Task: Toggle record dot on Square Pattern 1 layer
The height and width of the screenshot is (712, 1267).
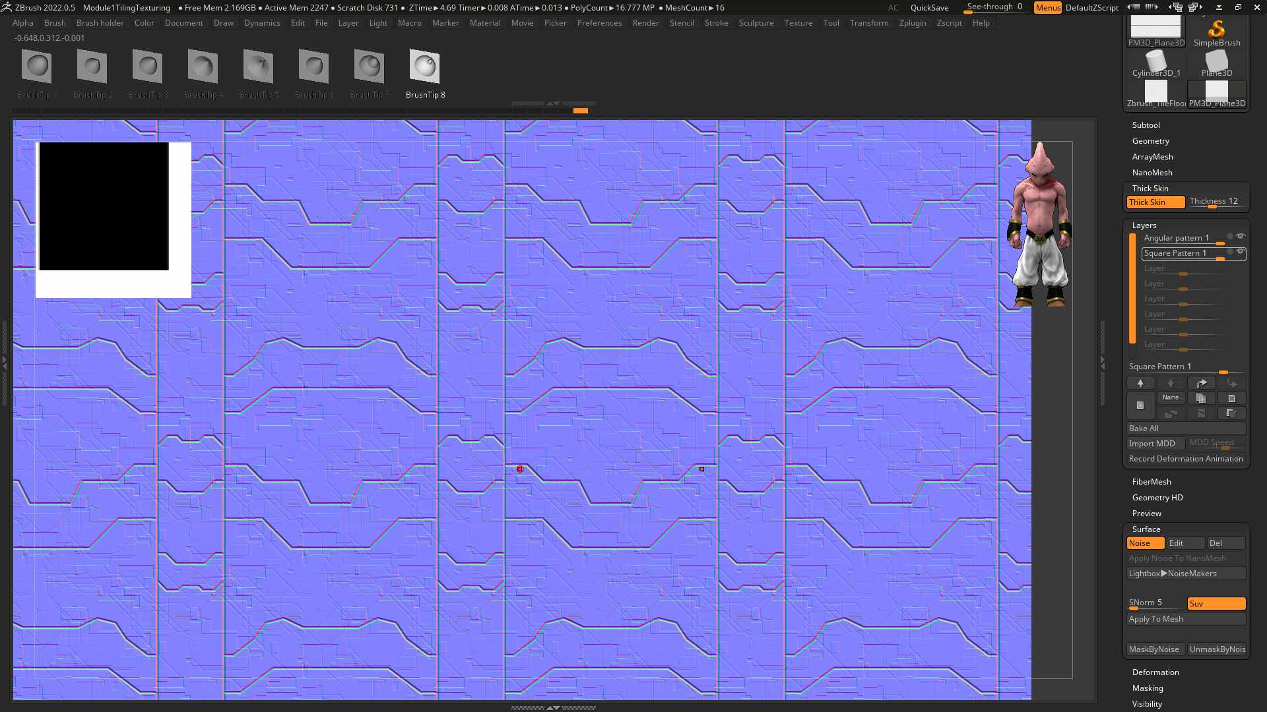Action: pyautogui.click(x=1230, y=251)
